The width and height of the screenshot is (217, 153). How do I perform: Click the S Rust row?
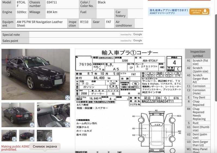coord(198,123)
